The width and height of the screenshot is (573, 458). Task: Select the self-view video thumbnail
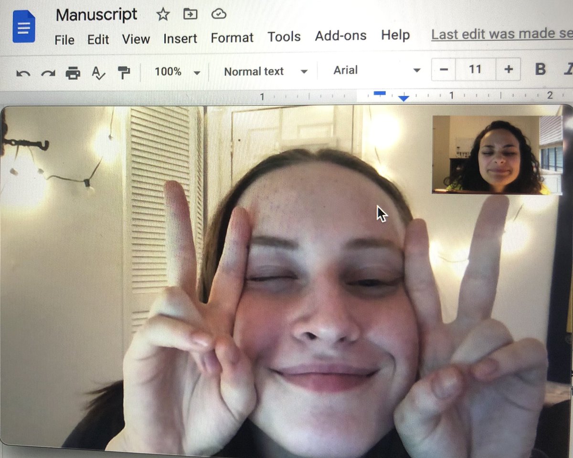click(497, 155)
